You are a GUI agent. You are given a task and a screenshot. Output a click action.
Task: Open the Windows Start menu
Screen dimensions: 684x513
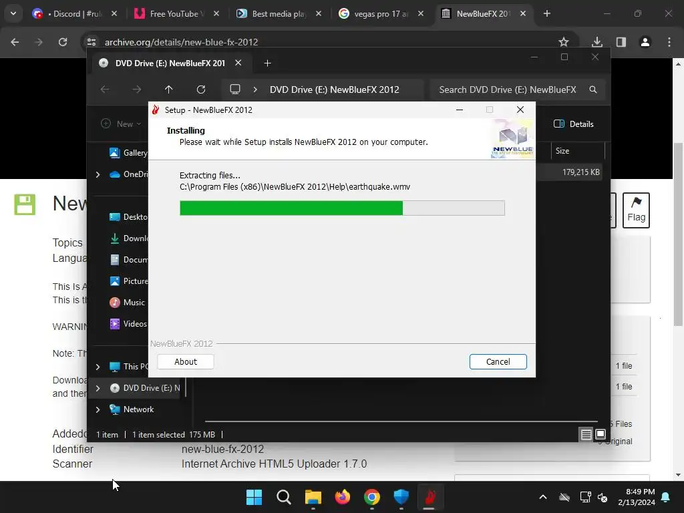[254, 497]
